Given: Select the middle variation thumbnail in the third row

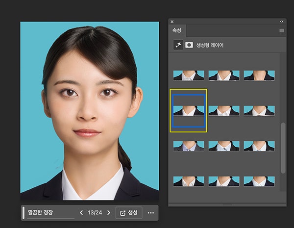Looking at the screenshot, I should tap(224, 146).
